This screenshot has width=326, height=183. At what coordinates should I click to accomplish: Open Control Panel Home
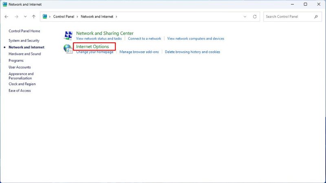[x=24, y=31]
